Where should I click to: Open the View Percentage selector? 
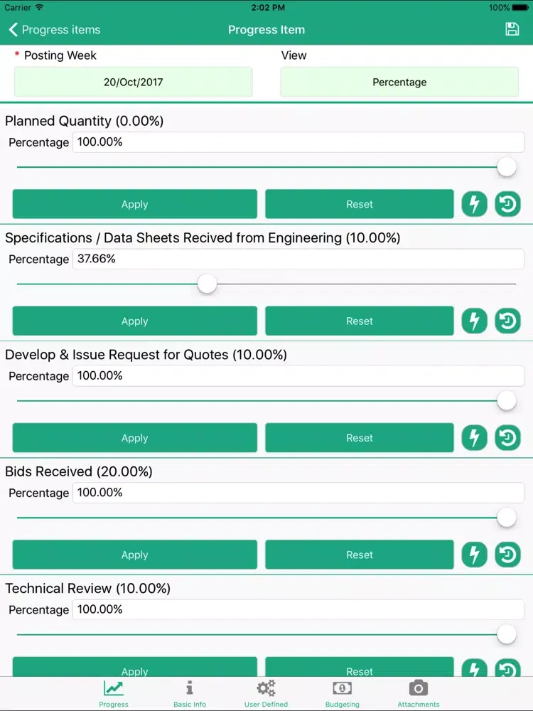tap(399, 82)
